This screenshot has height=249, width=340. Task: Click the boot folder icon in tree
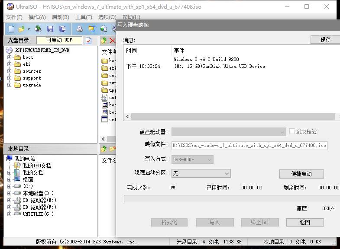tap(17, 57)
